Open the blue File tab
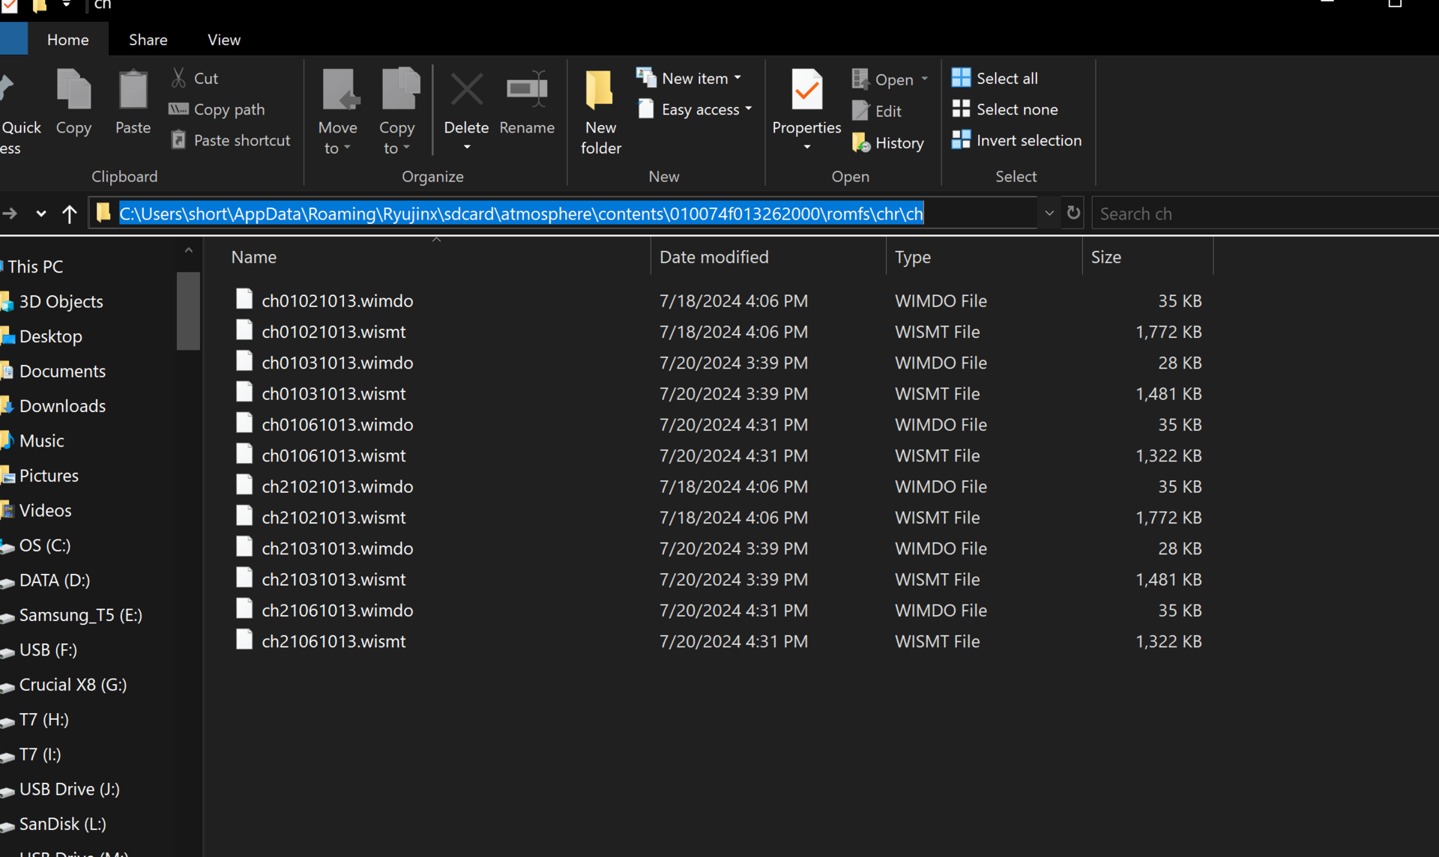 (13, 39)
